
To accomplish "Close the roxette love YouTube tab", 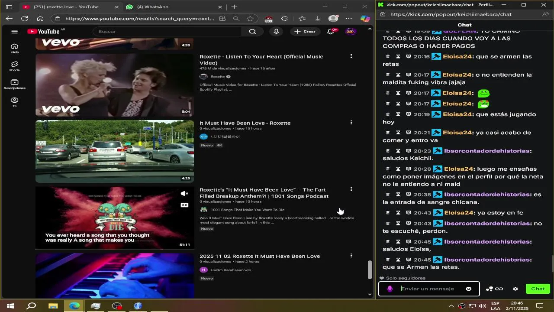I will (116, 7).
